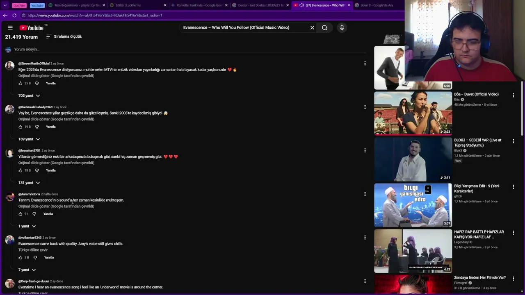
Task: Open the comment sort order menu
Action: click(x=64, y=36)
